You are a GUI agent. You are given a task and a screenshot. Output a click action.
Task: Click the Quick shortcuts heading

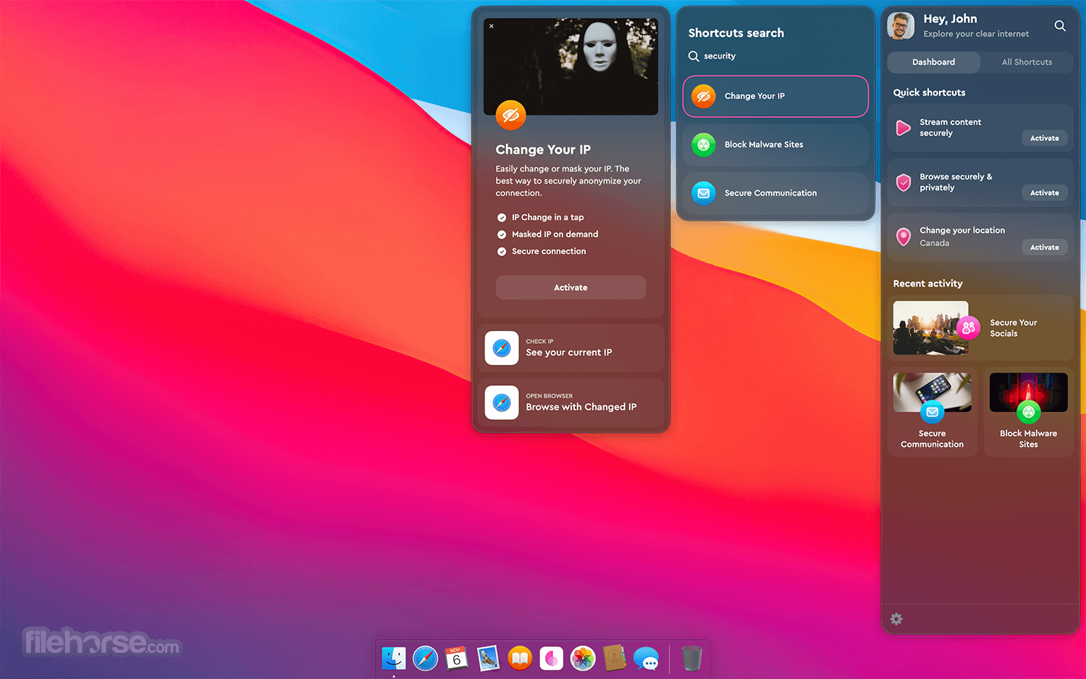click(929, 93)
